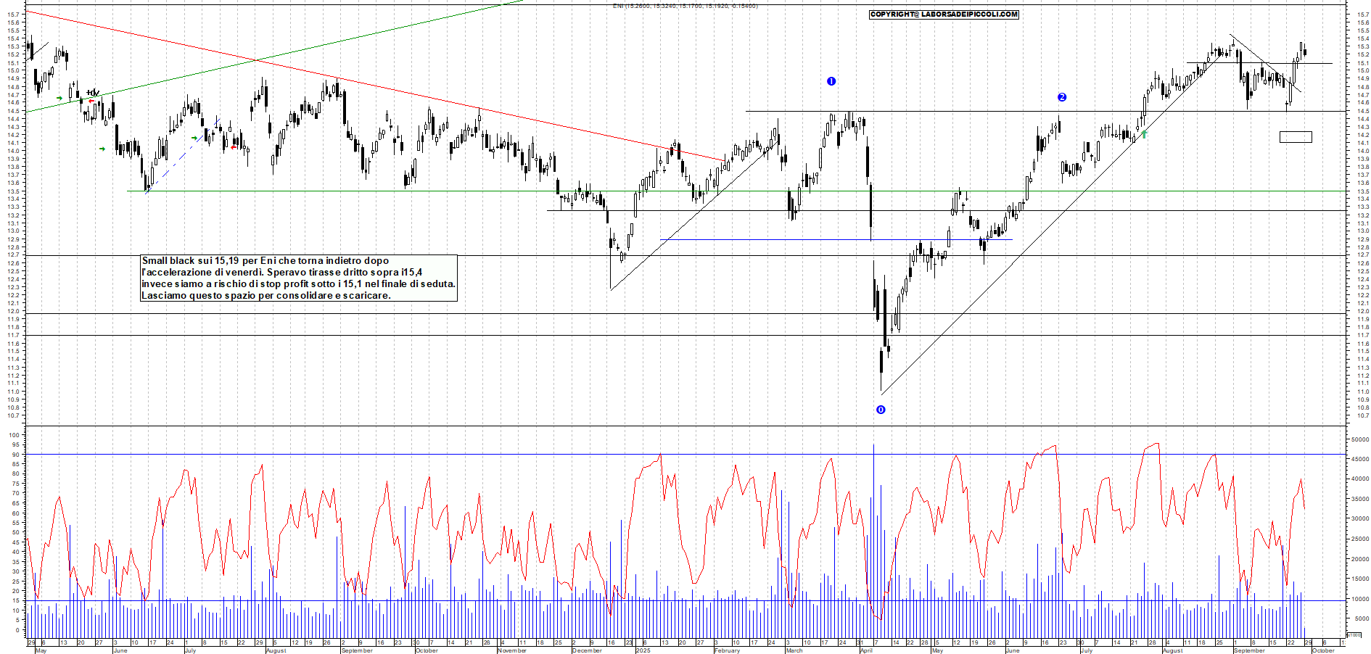This screenshot has width=1371, height=654.
Task: Click the blue circle marker numbered 1
Action: (831, 81)
